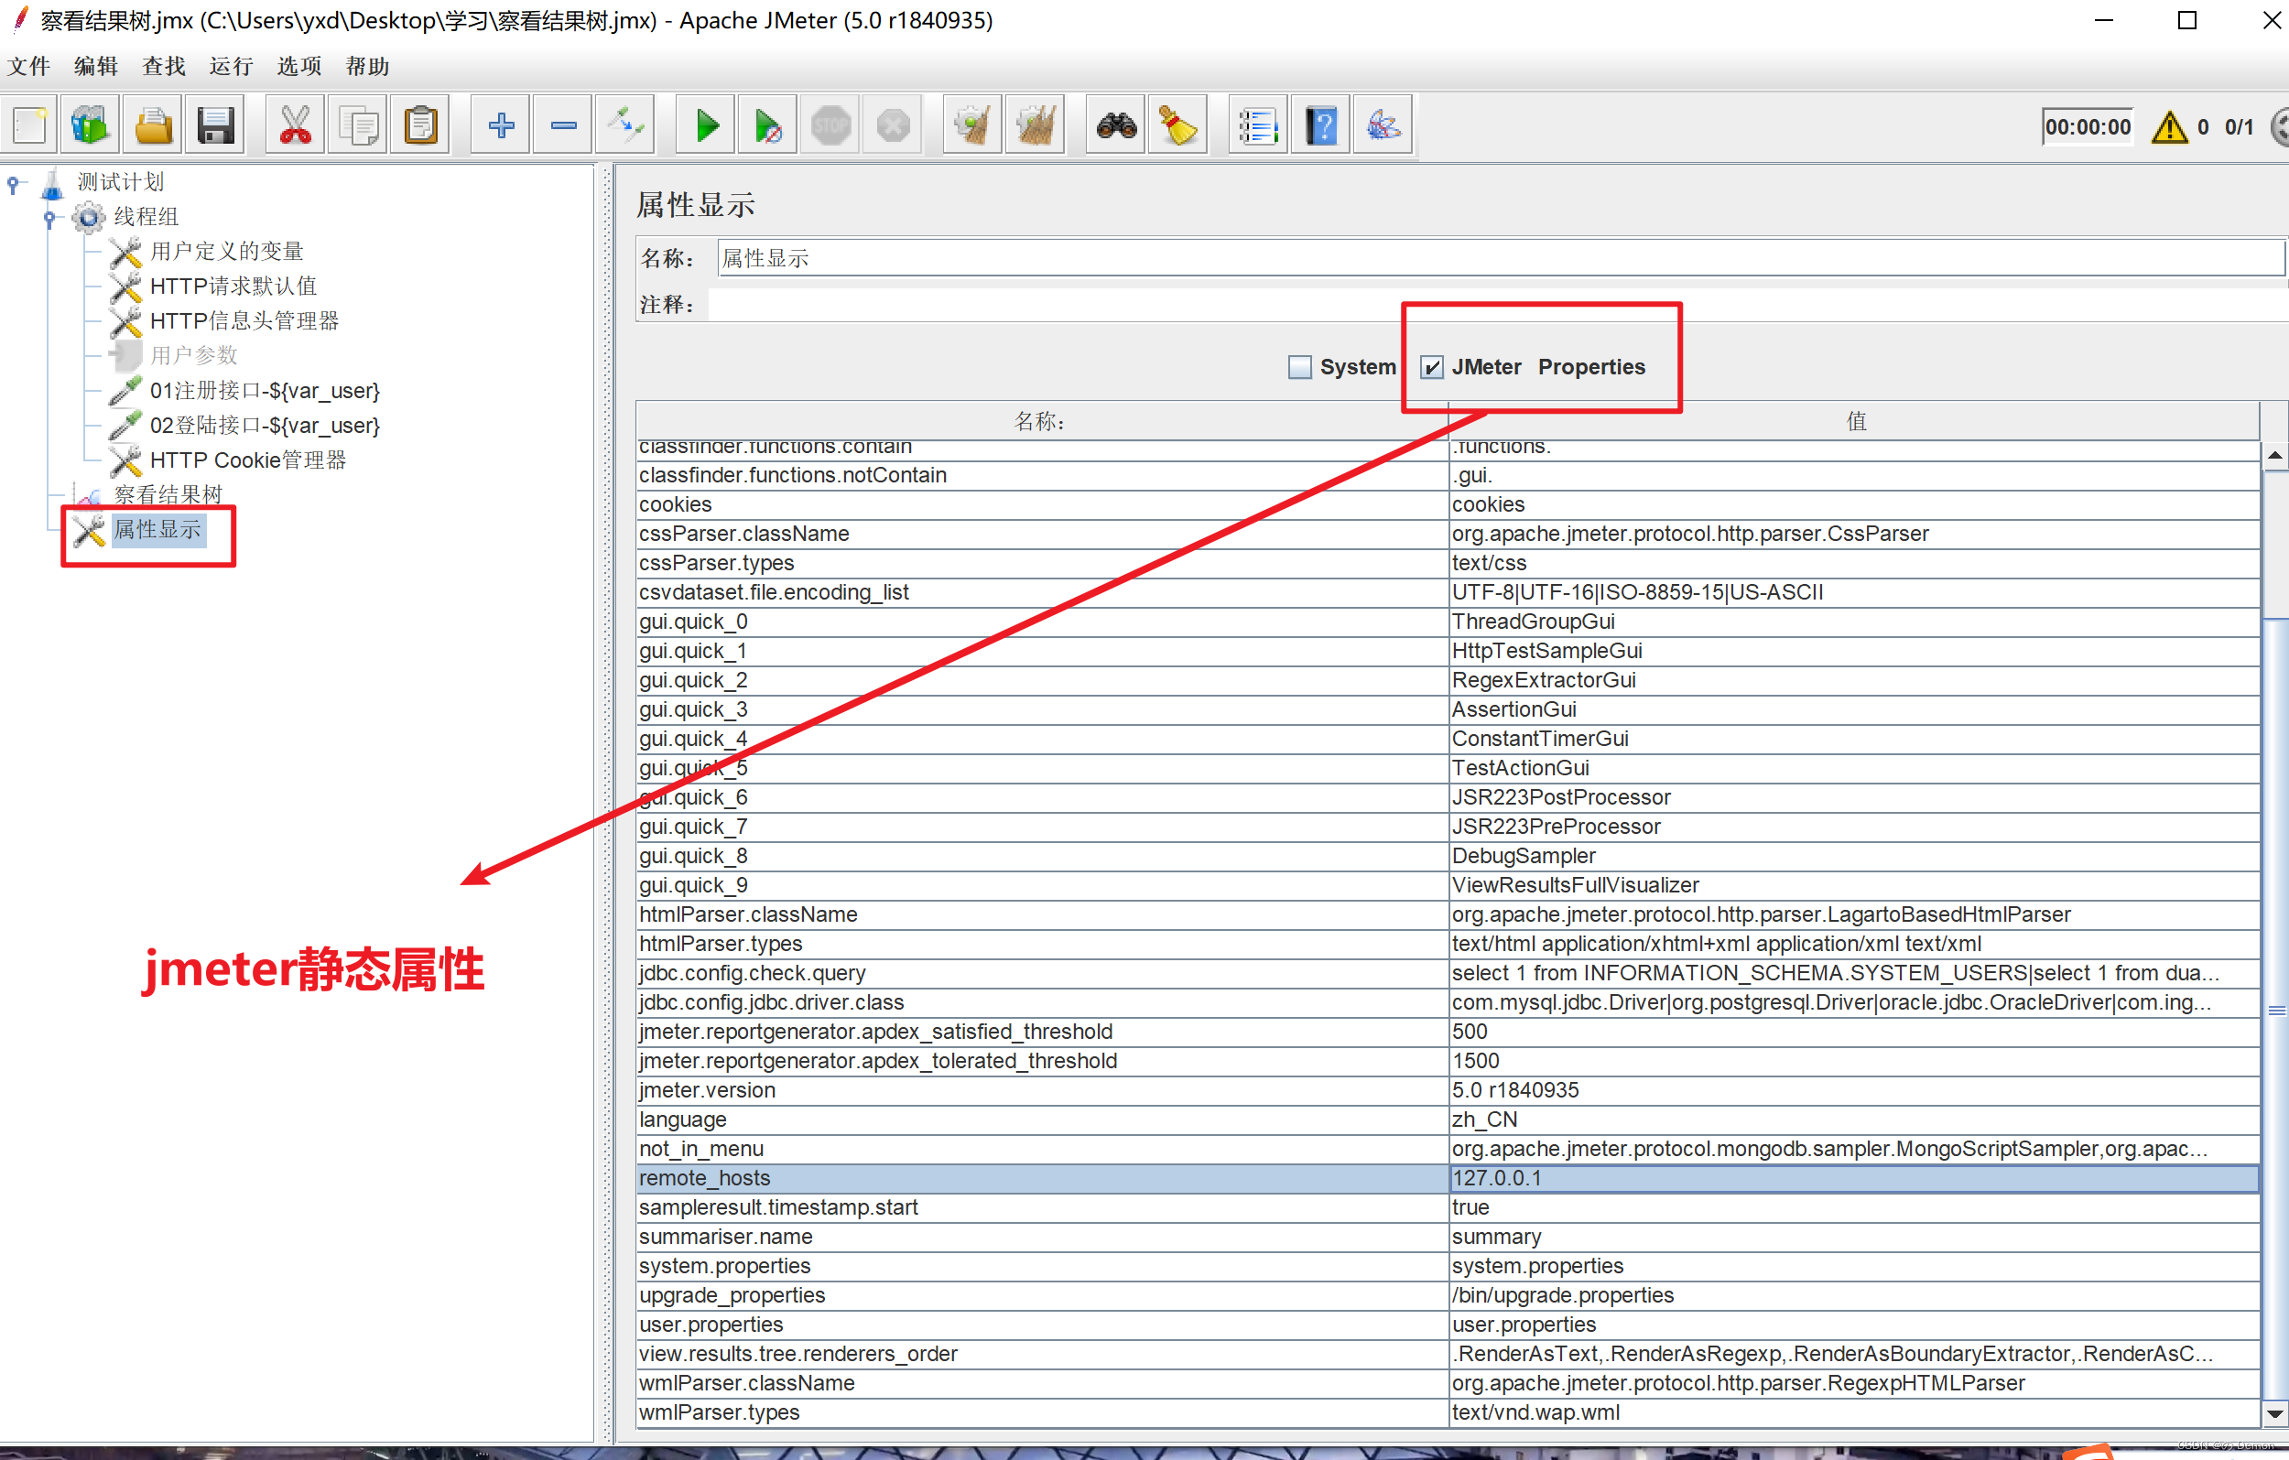This screenshot has width=2289, height=1460.
Task: Collapse the 线程组 tree node
Action: point(49,218)
